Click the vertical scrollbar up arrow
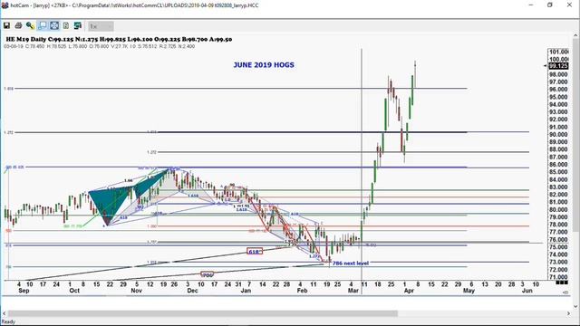The height and width of the screenshot is (326, 580). pos(576,35)
